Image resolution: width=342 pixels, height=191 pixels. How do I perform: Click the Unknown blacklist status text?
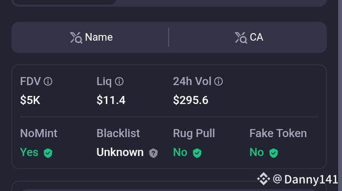(120, 152)
